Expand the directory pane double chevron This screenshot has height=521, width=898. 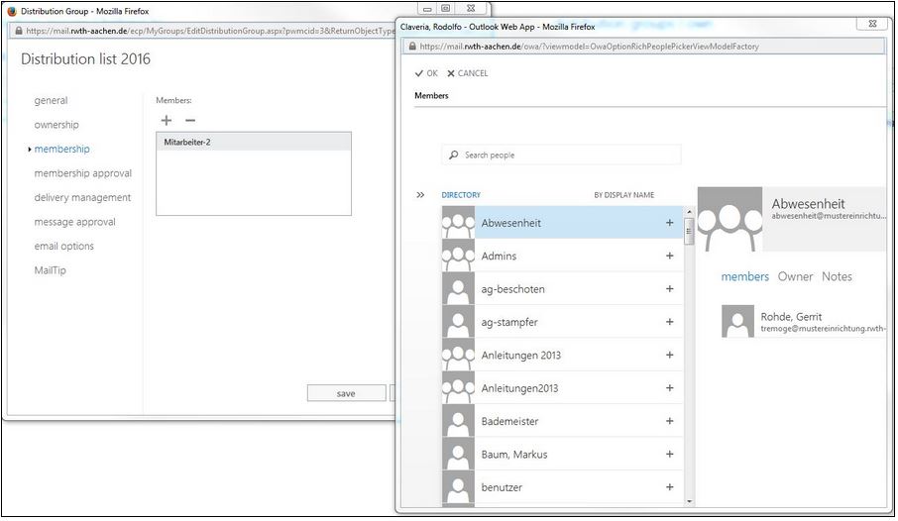(420, 195)
